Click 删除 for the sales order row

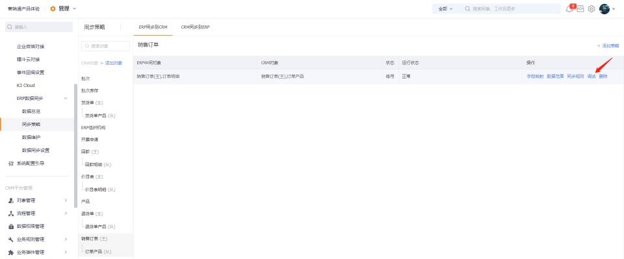point(603,76)
